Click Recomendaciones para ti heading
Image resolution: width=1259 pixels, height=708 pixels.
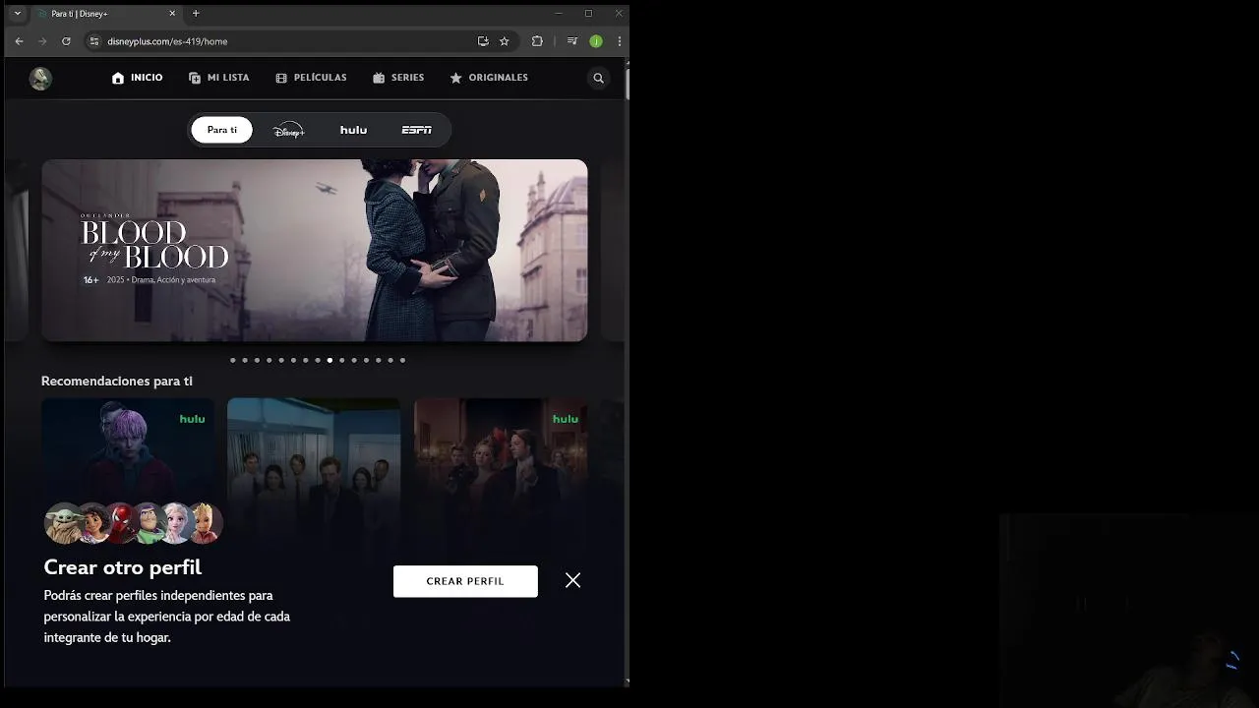117,382
